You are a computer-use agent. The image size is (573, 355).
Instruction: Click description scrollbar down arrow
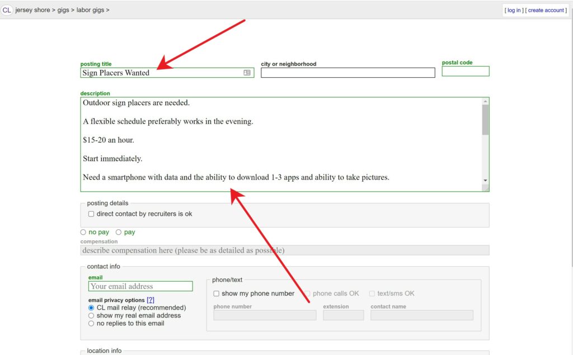pyautogui.click(x=485, y=181)
